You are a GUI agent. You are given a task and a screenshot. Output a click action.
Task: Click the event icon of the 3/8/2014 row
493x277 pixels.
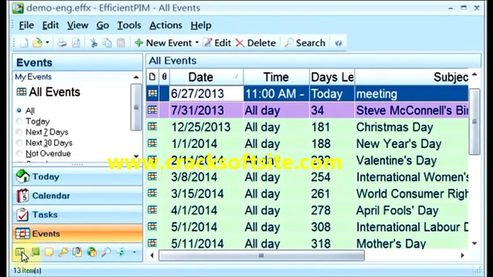coord(152,177)
